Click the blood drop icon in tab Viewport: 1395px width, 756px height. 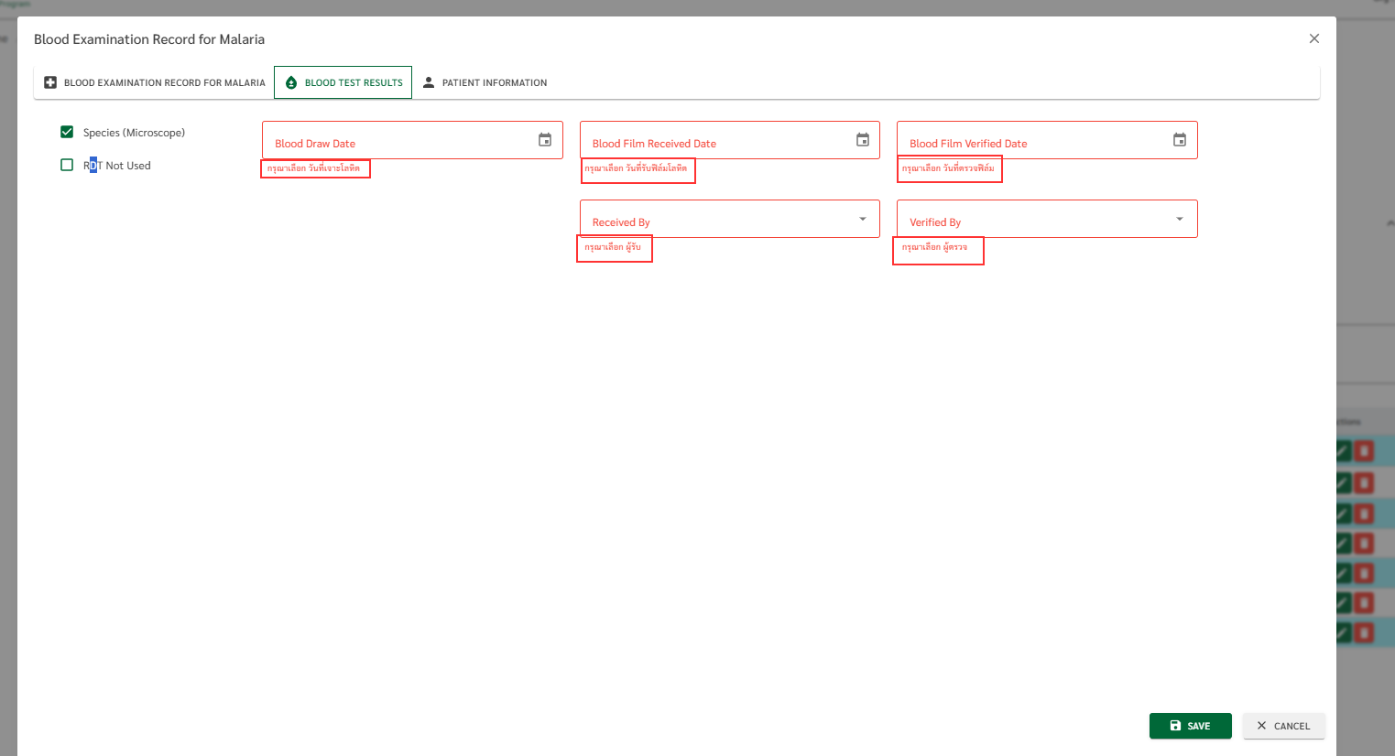tap(291, 82)
